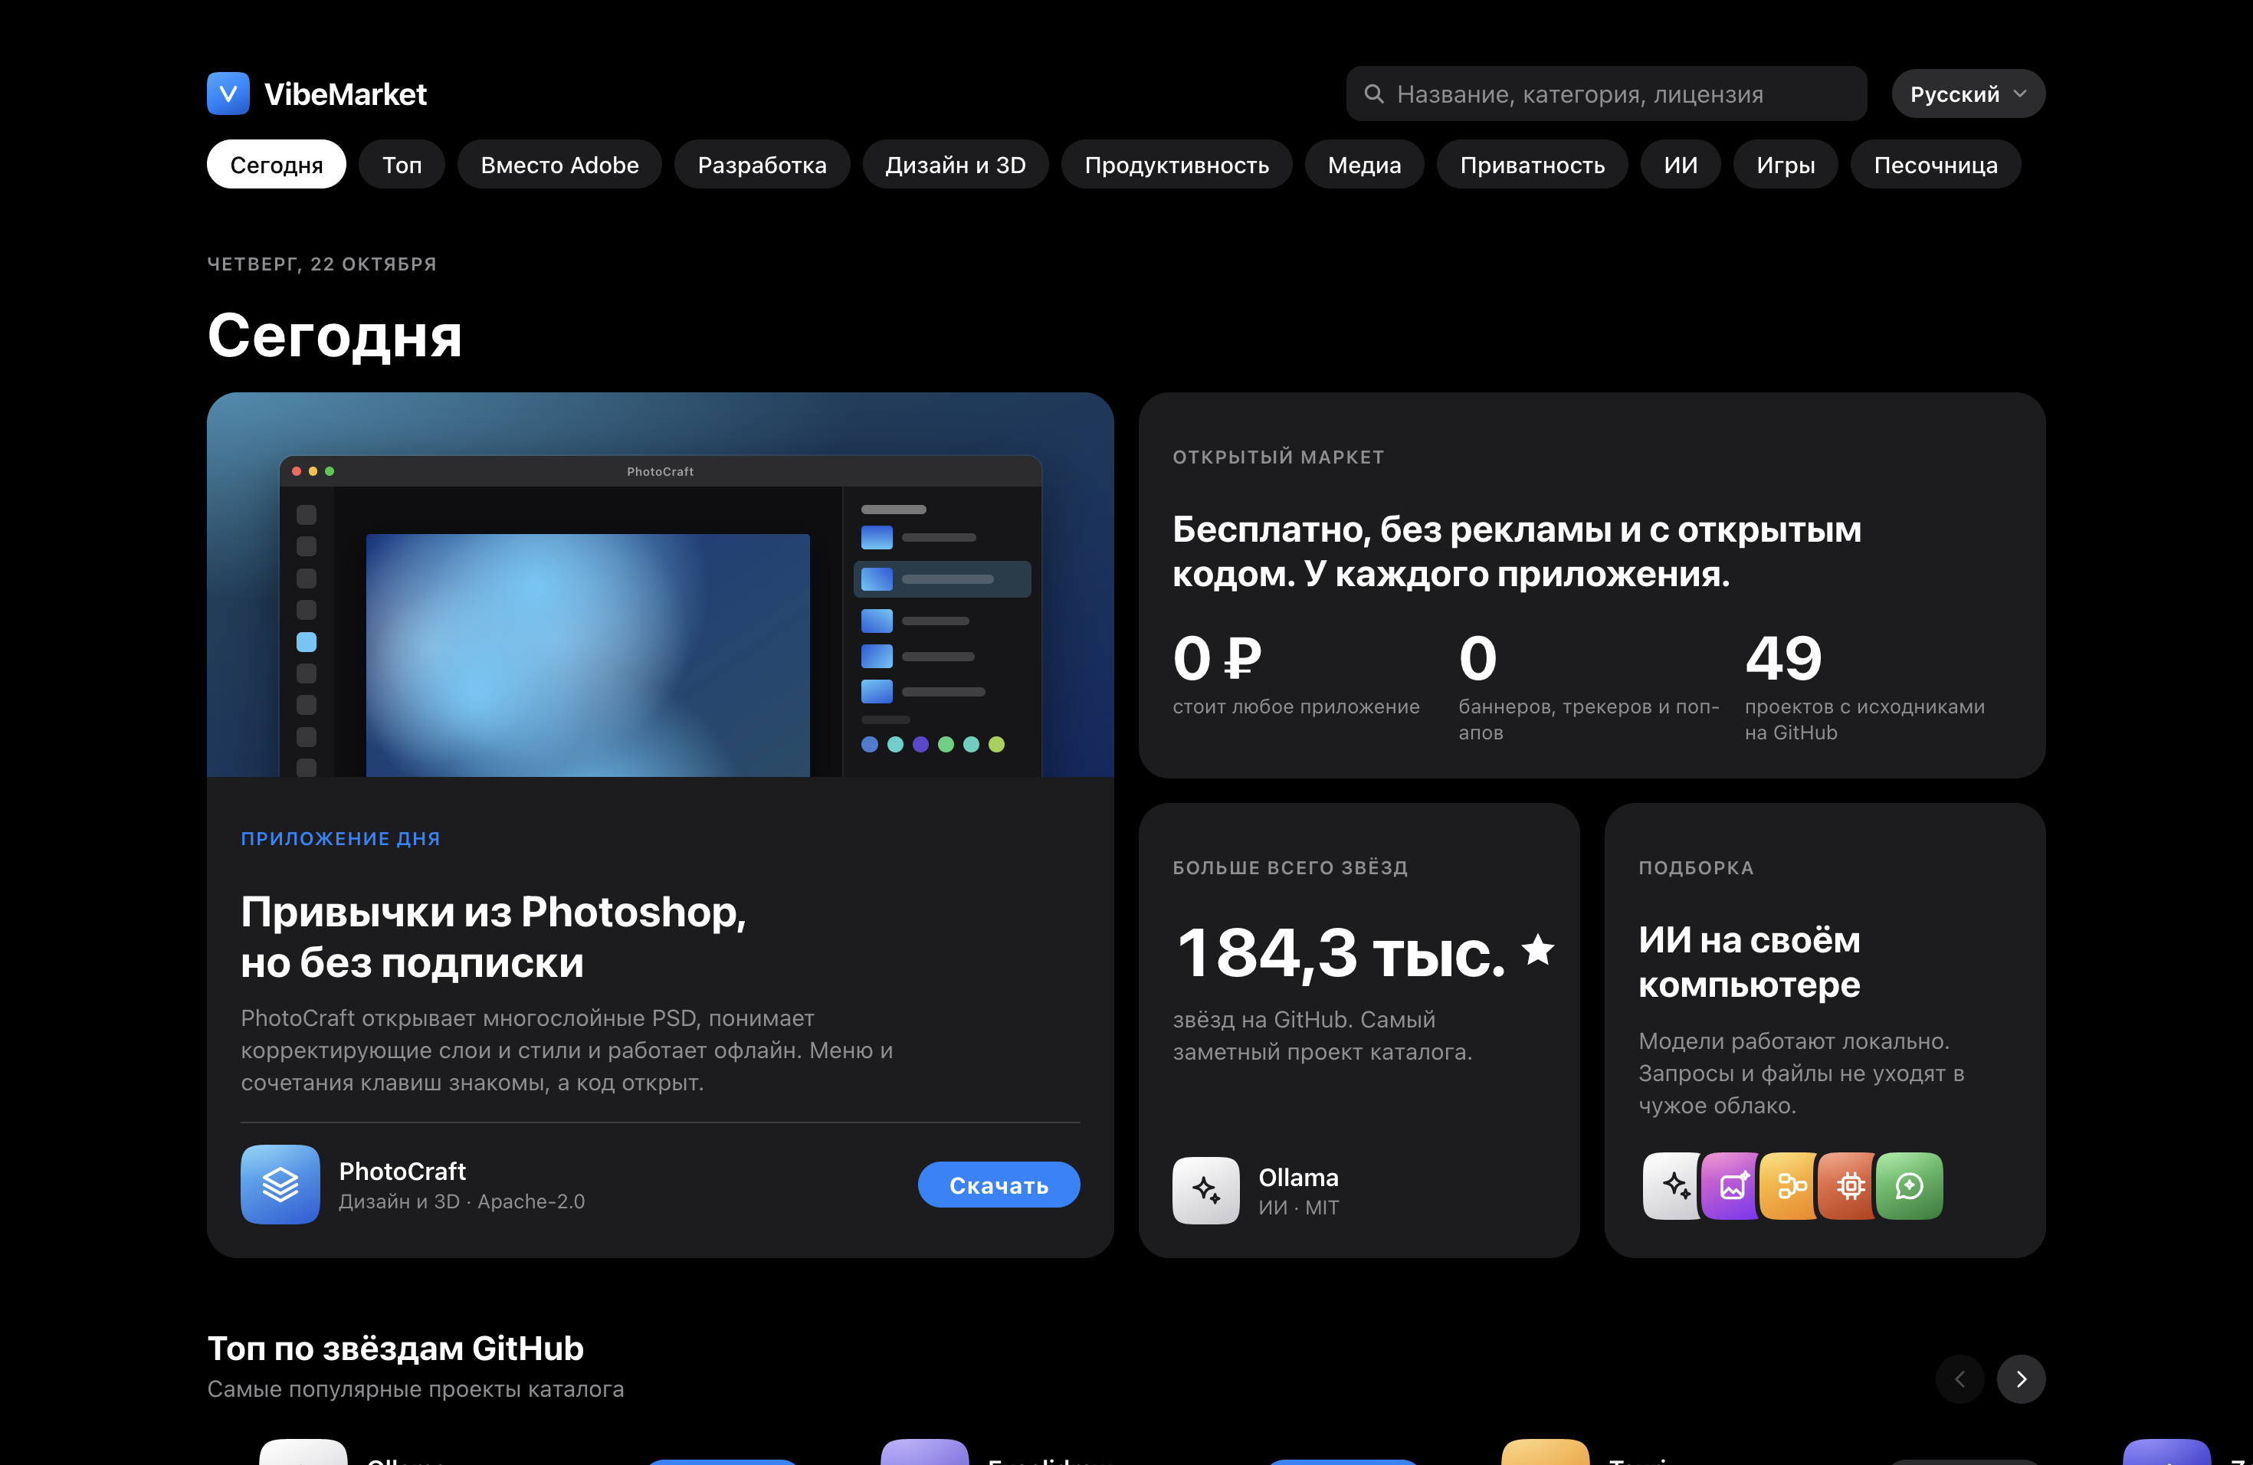Open the orange chip app icon in collection
This screenshot has height=1465, width=2253.
click(x=1848, y=1186)
